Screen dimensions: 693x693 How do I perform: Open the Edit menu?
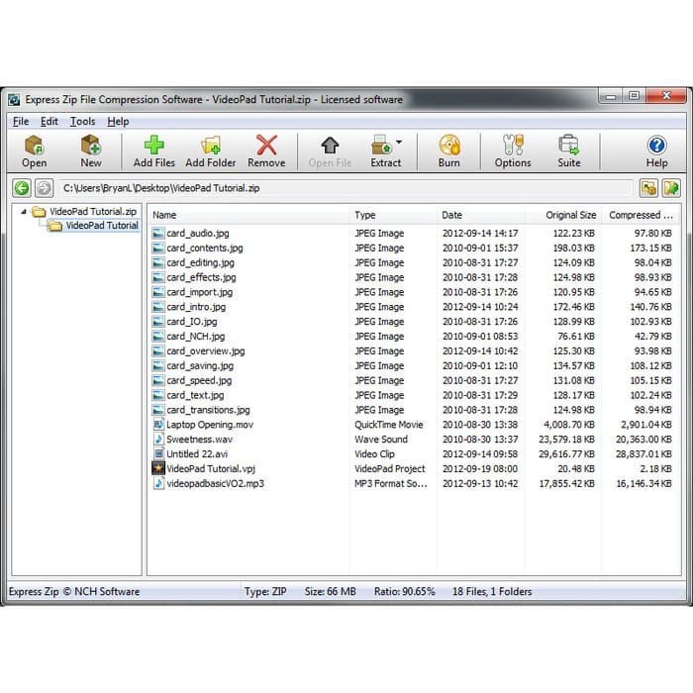click(49, 122)
